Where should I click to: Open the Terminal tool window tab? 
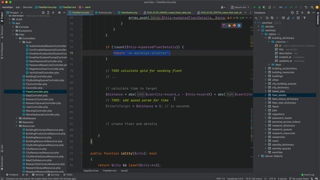click(38, 174)
